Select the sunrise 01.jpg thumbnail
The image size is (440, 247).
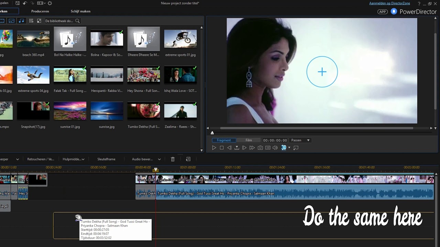tap(70, 111)
